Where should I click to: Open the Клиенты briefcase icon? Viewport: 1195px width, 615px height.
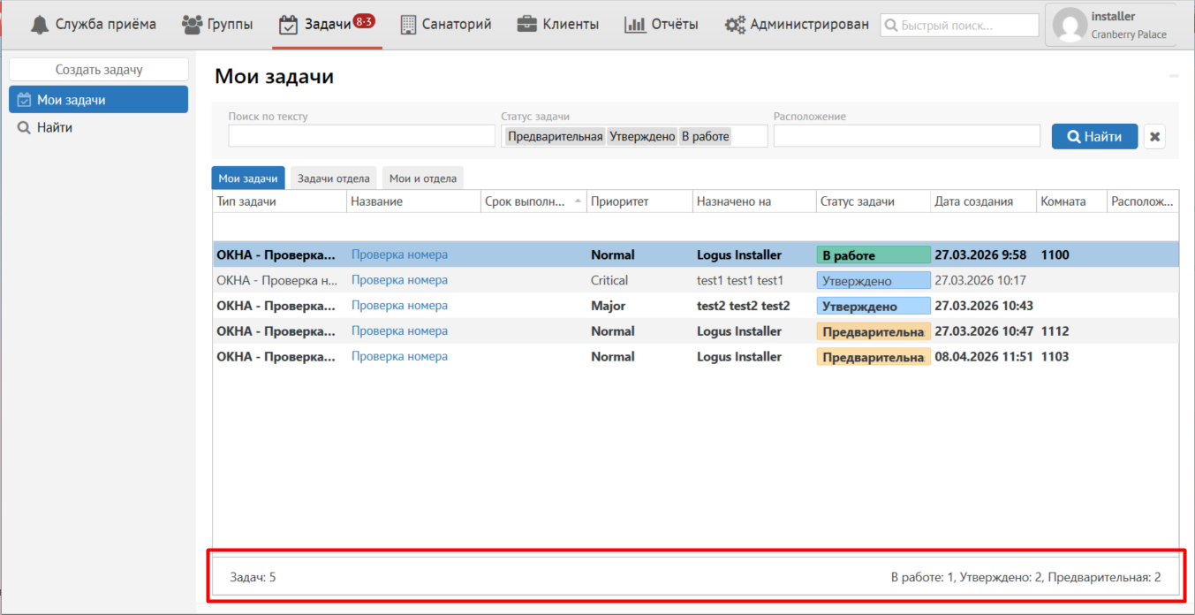[527, 25]
